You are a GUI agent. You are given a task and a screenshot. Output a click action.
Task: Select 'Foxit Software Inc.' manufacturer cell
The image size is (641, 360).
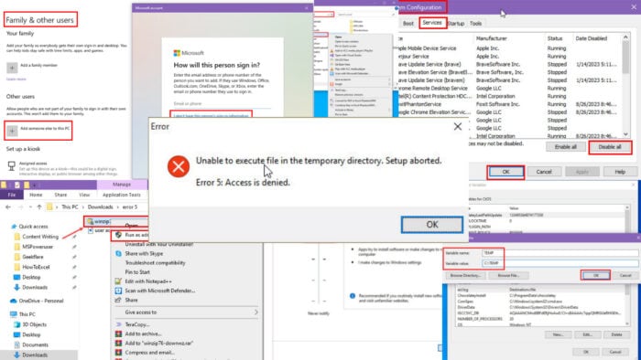coord(497,104)
